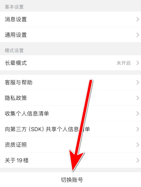The width and height of the screenshot is (141, 187).
Task: Expand chevron next to 长辈模式 未开启
Action: [138, 63]
